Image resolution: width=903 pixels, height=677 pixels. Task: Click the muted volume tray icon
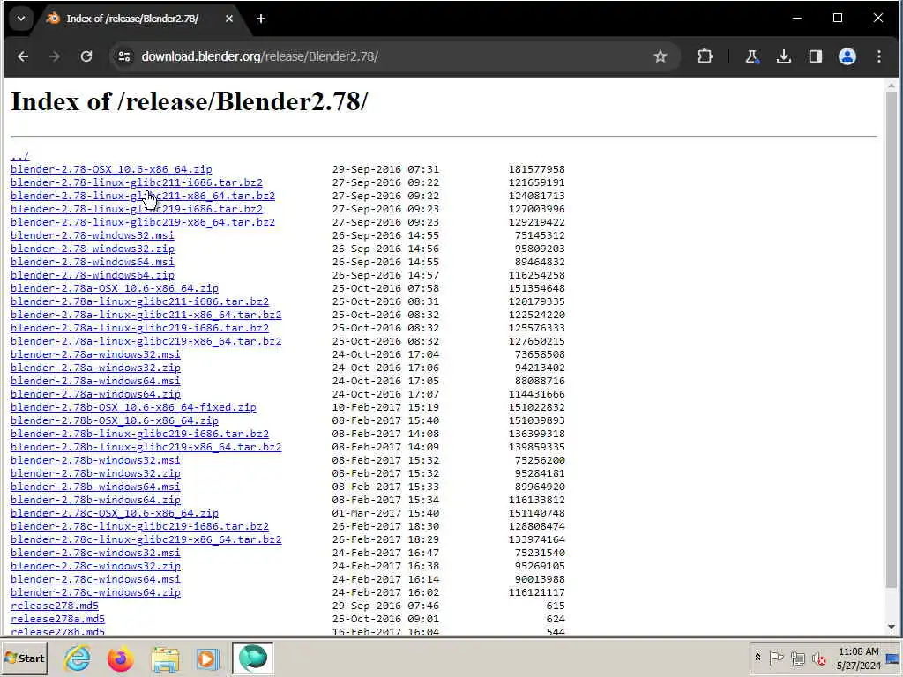pyautogui.click(x=818, y=658)
